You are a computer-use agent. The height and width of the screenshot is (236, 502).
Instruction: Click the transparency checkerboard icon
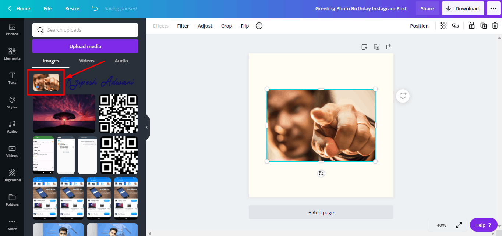443,26
